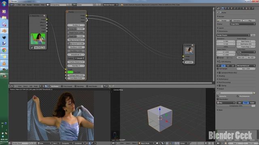Screen dimensions: 259x145
Task: Click the Resolution Y 720 field
Action: tap(226, 44)
